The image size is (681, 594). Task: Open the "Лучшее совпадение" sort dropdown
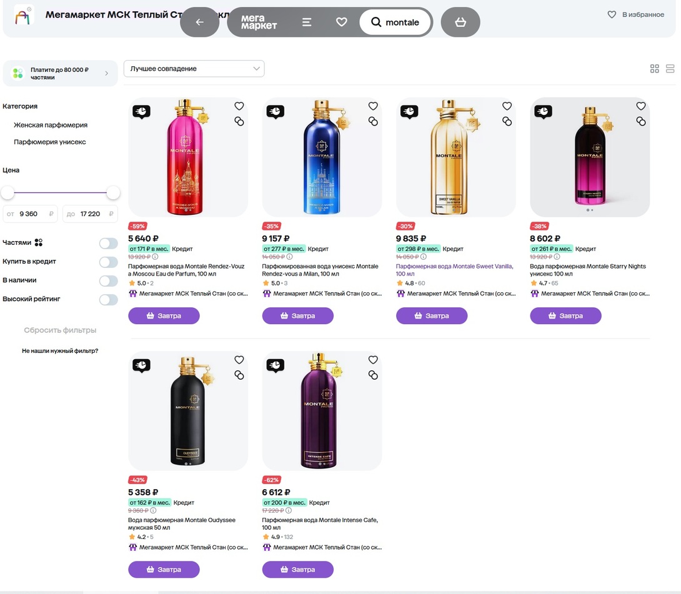click(x=194, y=69)
